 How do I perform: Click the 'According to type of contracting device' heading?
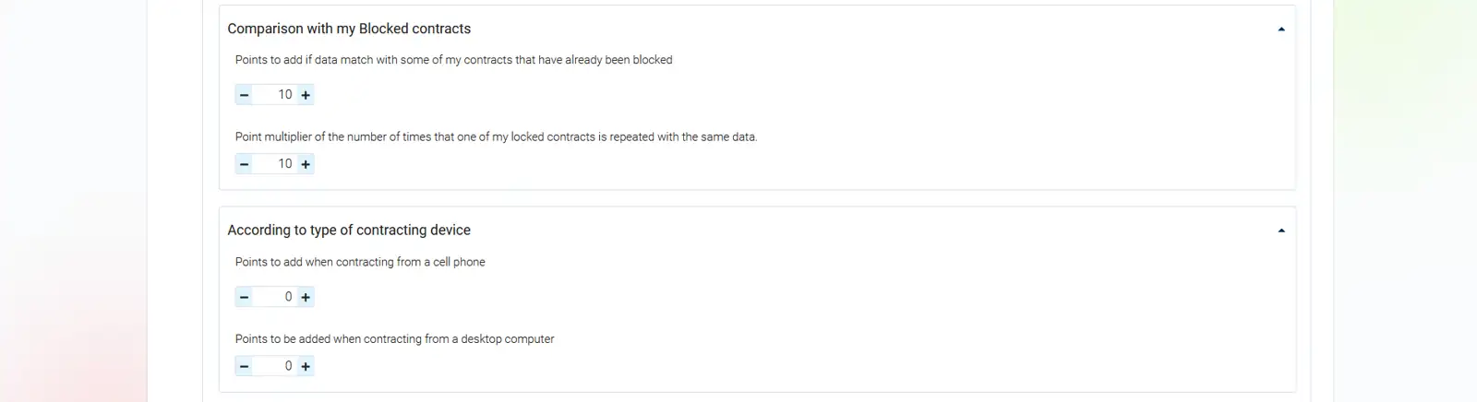pyautogui.click(x=349, y=230)
